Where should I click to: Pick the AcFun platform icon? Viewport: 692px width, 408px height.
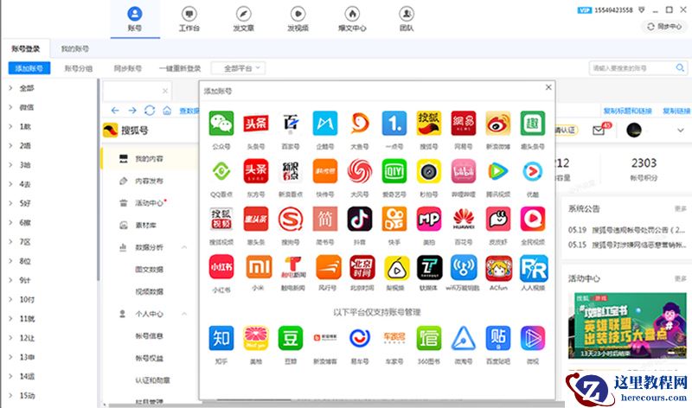[499, 268]
